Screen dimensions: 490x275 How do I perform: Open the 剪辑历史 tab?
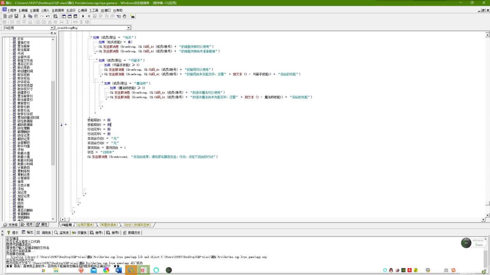(x=132, y=232)
